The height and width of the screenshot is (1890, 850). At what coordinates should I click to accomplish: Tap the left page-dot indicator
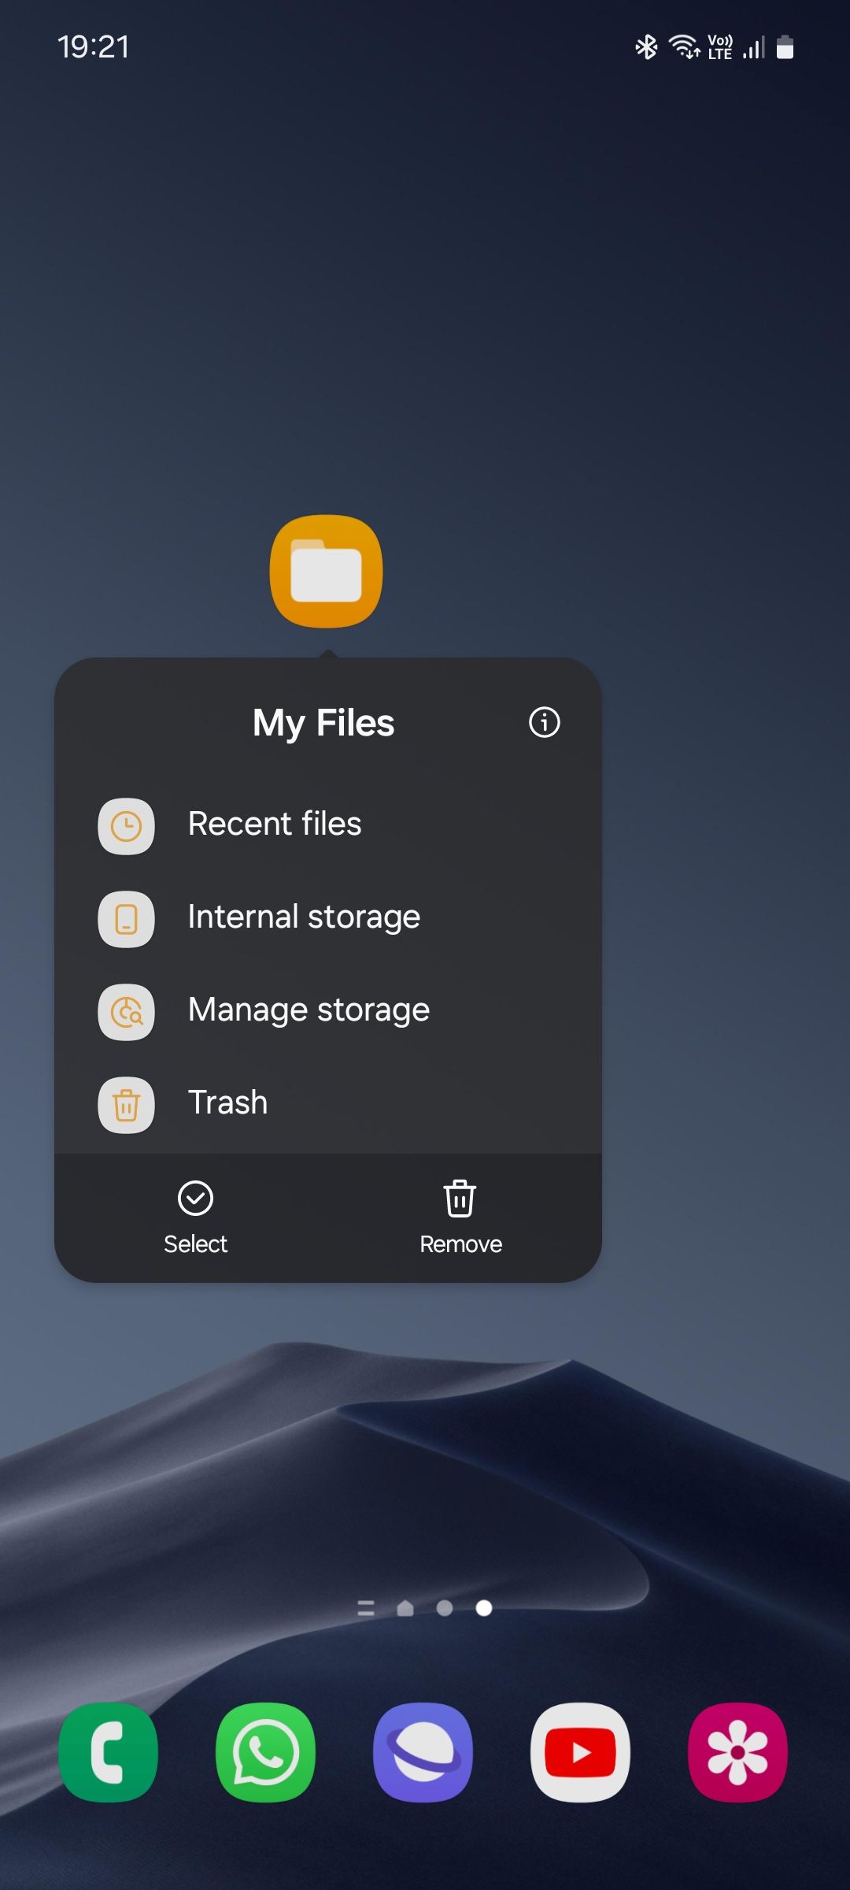click(x=445, y=1608)
